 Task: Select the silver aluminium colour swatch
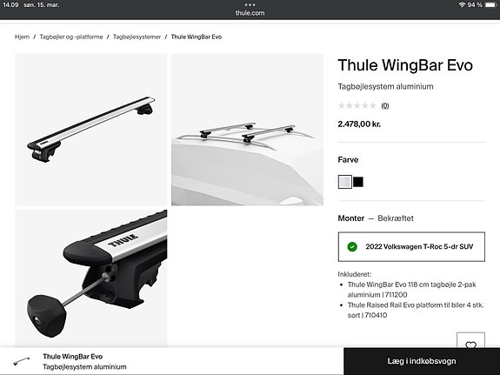pos(344,182)
